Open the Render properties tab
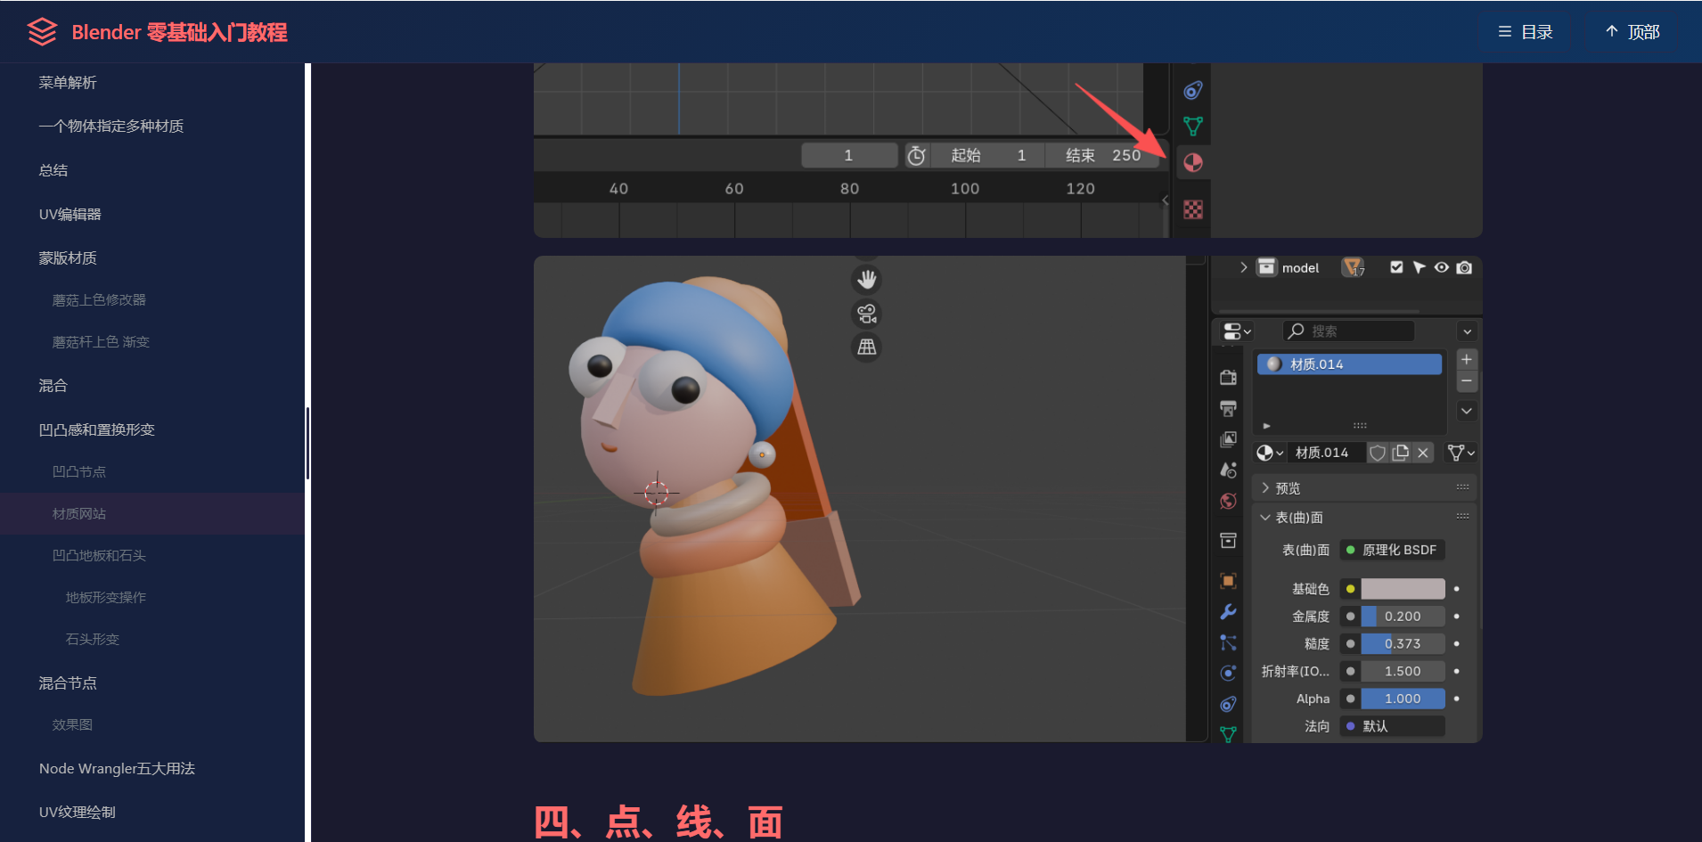Viewport: 1702px width, 842px height. (x=1228, y=377)
